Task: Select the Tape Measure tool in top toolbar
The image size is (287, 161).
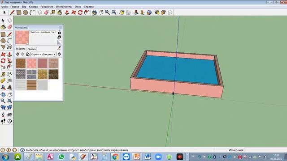Action: pyautogui.click(x=53, y=13)
